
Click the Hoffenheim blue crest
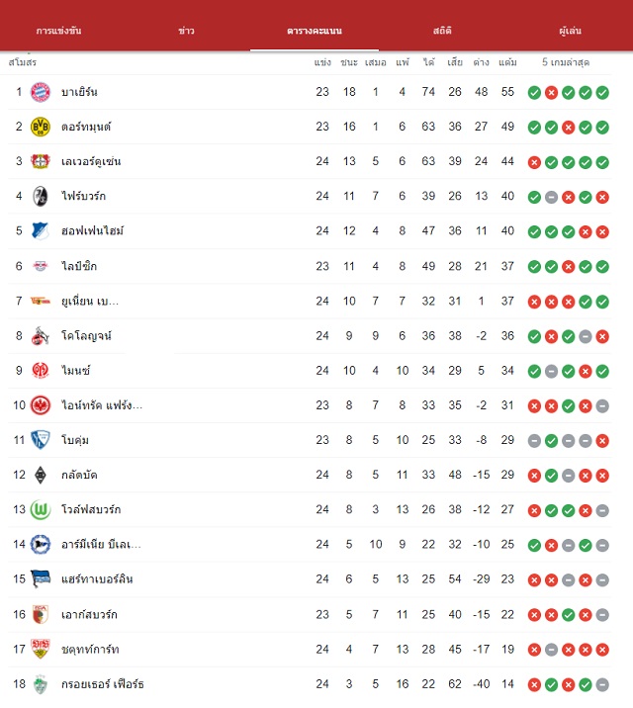41,230
